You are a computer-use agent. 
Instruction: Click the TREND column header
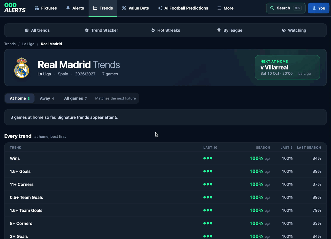16,147
